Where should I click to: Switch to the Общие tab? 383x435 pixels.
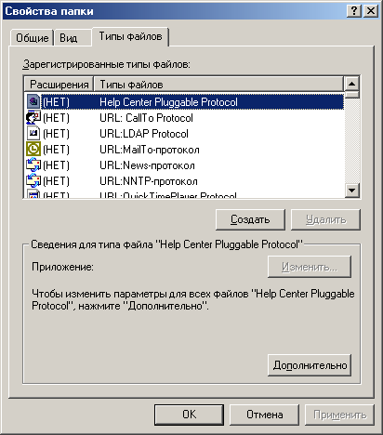[x=32, y=38]
